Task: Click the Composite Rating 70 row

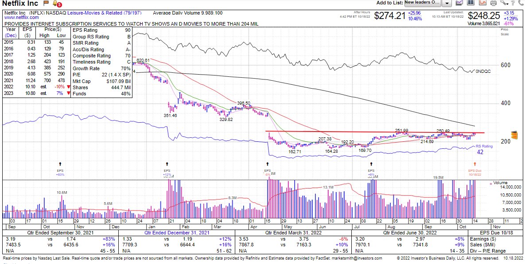Action: (x=101, y=56)
